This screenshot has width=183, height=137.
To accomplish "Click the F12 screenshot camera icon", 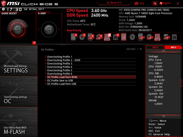I will coord(136,3).
